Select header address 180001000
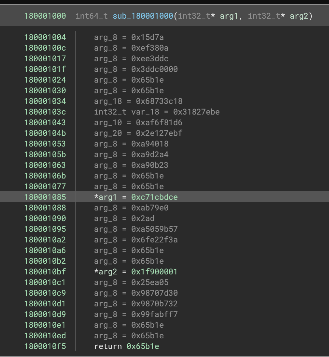Screen dimensions: 329x357 coord(45,16)
